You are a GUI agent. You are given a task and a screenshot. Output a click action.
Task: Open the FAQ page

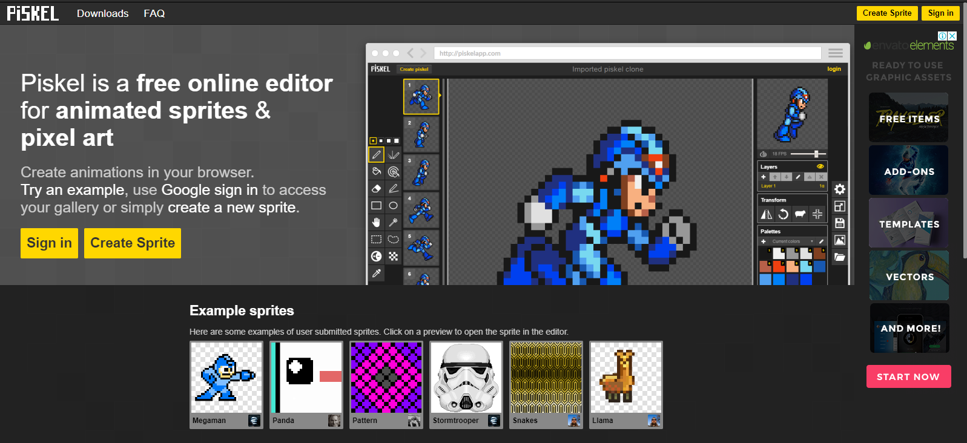tap(154, 13)
